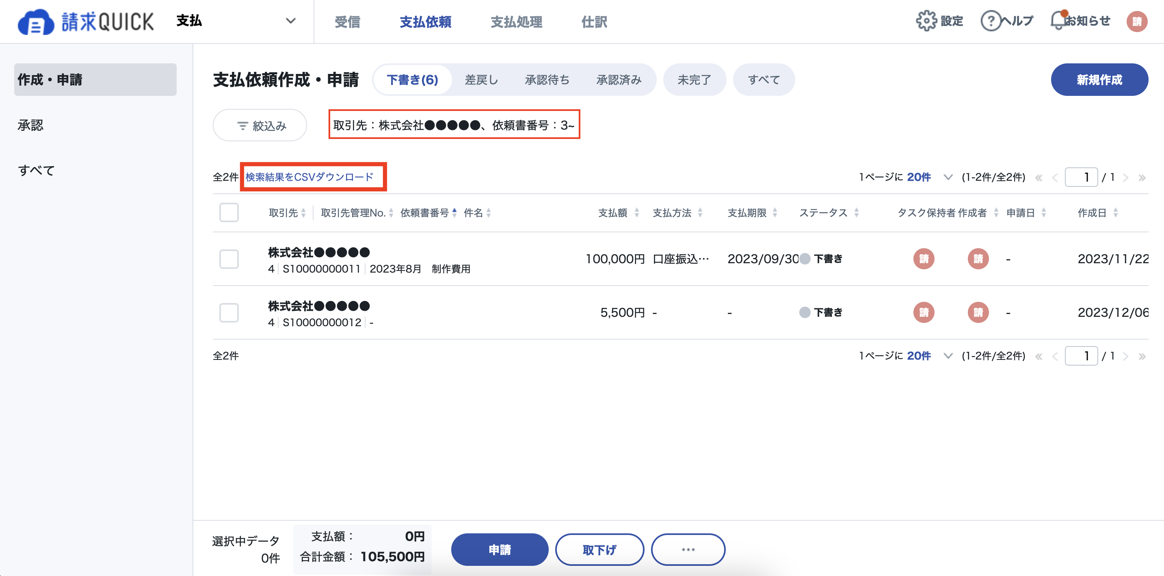Click the 2023/09/30 payment deadline
The height and width of the screenshot is (576, 1164).
pos(763,259)
